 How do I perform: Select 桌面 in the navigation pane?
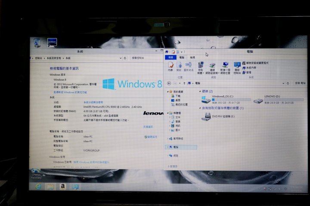click(x=176, y=100)
